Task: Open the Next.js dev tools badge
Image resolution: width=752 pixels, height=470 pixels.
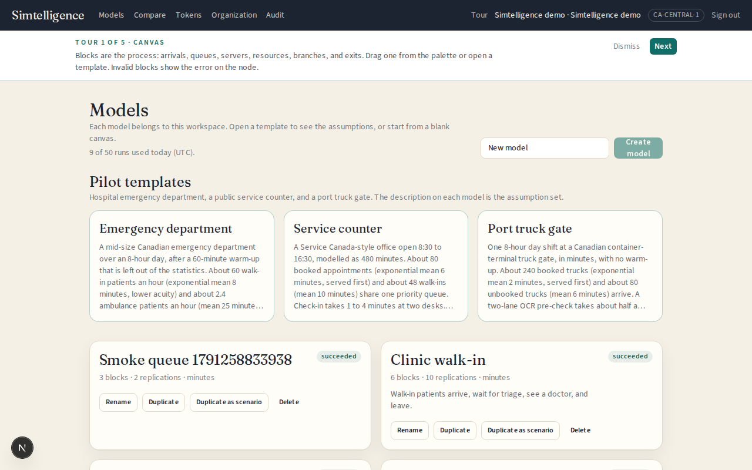Action: 22,448
